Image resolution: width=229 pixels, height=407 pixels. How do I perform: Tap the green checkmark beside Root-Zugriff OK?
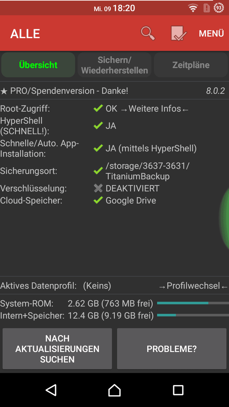tap(98, 109)
